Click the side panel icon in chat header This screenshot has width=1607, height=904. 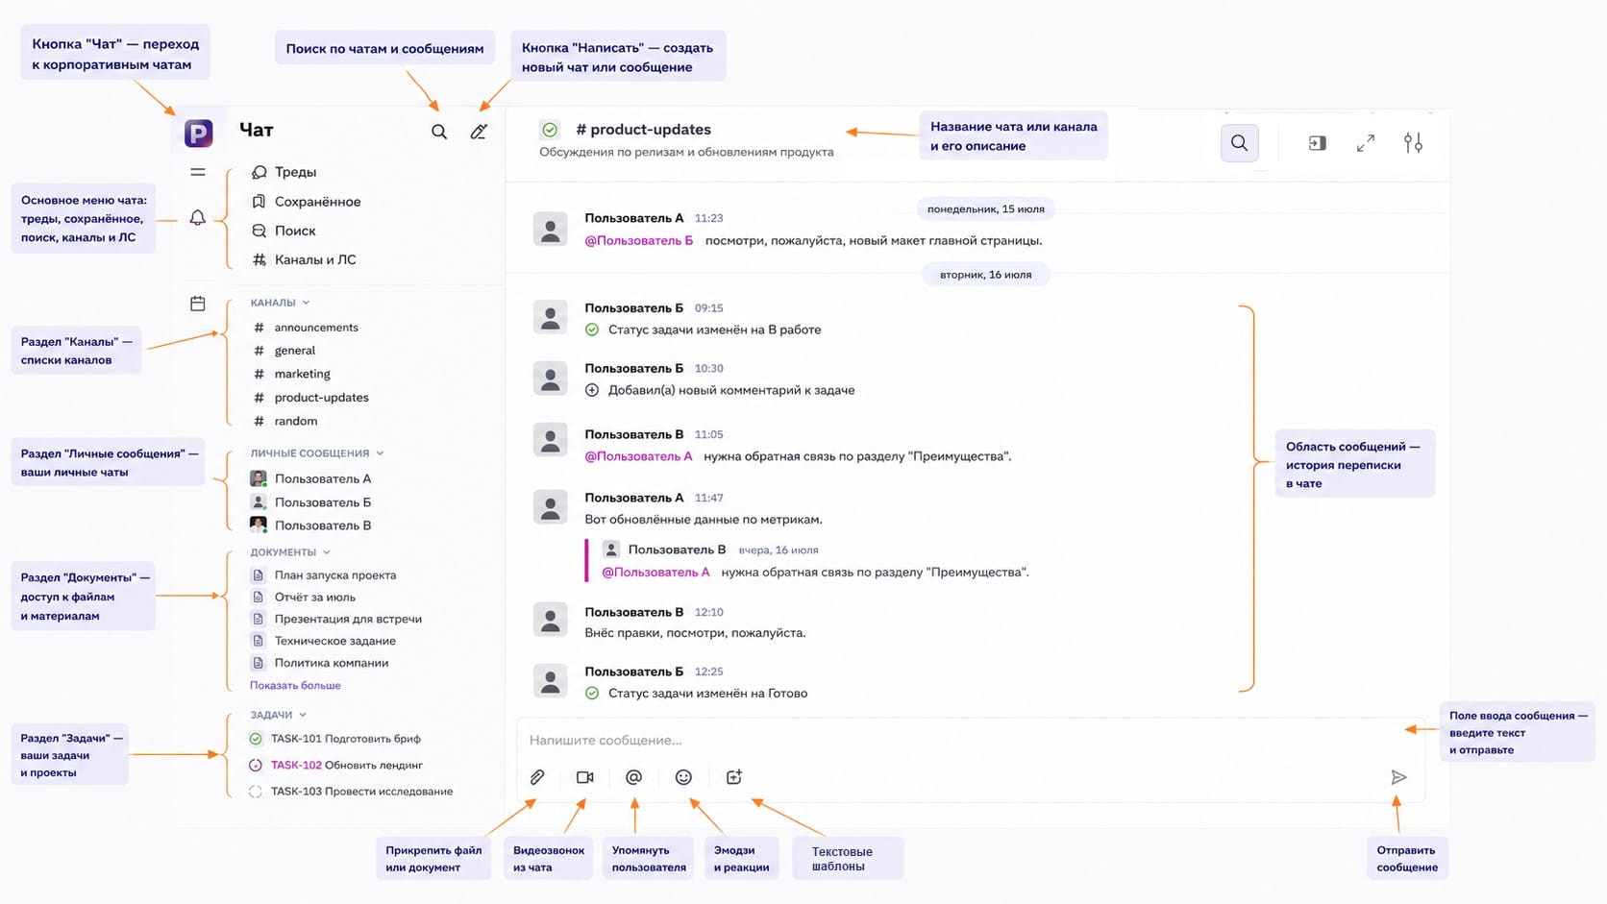pyautogui.click(x=1318, y=143)
